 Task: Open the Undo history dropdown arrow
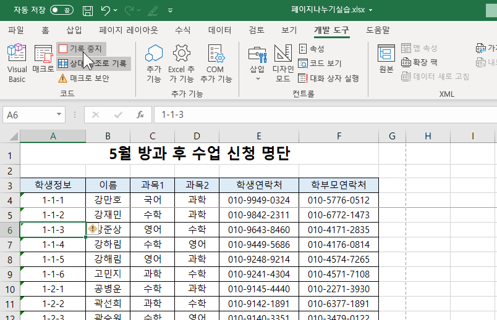pos(116,10)
